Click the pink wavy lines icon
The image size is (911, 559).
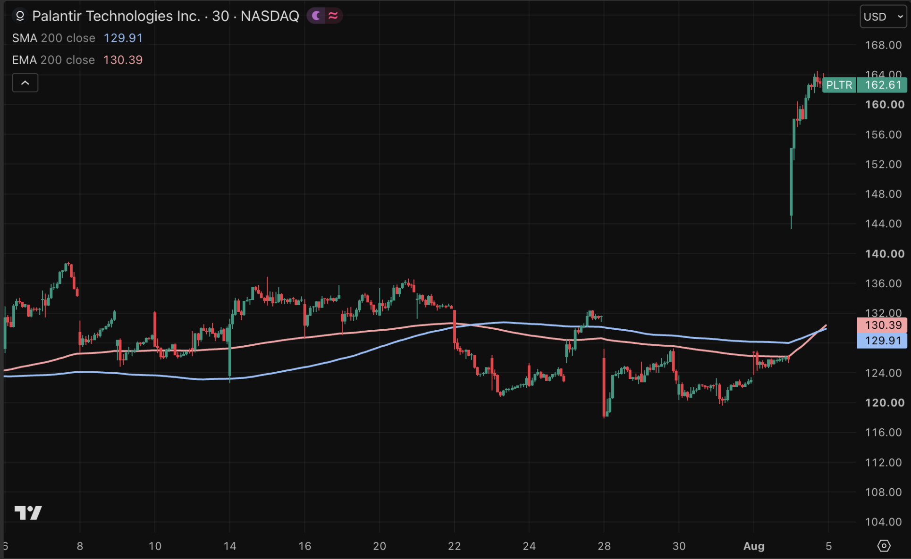click(x=333, y=16)
